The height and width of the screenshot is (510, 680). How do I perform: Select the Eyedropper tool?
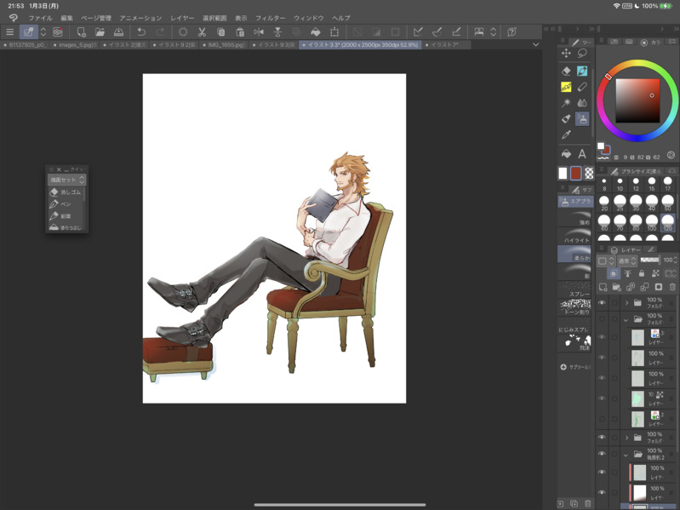(566, 135)
